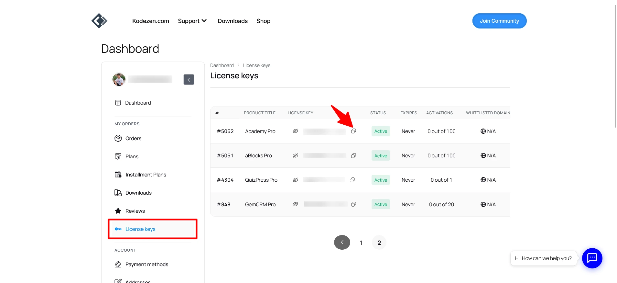Reveal the GemCRM Pro license key
617x283 pixels.
point(295,204)
